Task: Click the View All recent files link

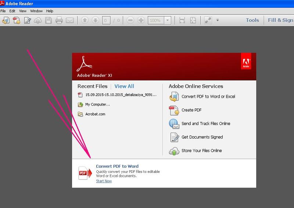Action: click(x=124, y=86)
